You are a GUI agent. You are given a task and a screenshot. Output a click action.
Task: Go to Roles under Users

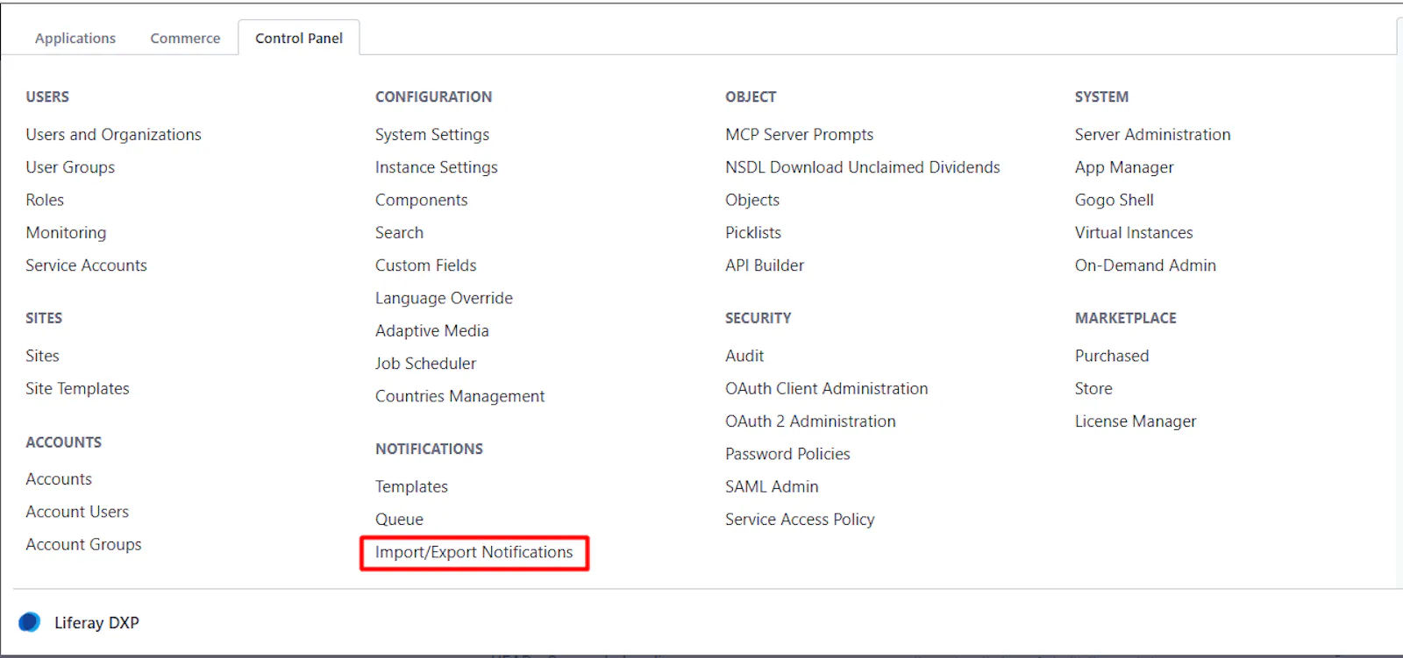click(x=45, y=200)
